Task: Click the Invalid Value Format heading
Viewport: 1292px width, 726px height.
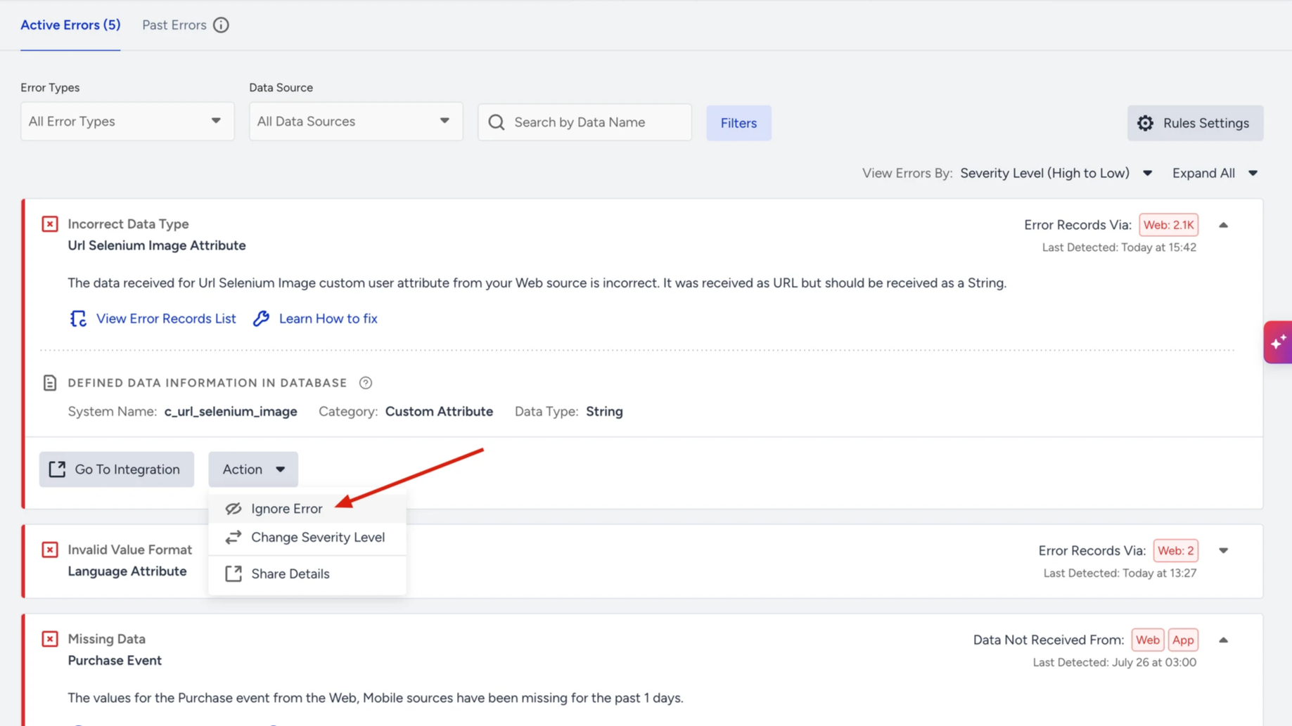Action: coord(129,550)
